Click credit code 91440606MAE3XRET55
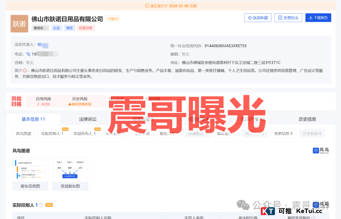Viewport: 341px width, 219px height. click(x=225, y=46)
